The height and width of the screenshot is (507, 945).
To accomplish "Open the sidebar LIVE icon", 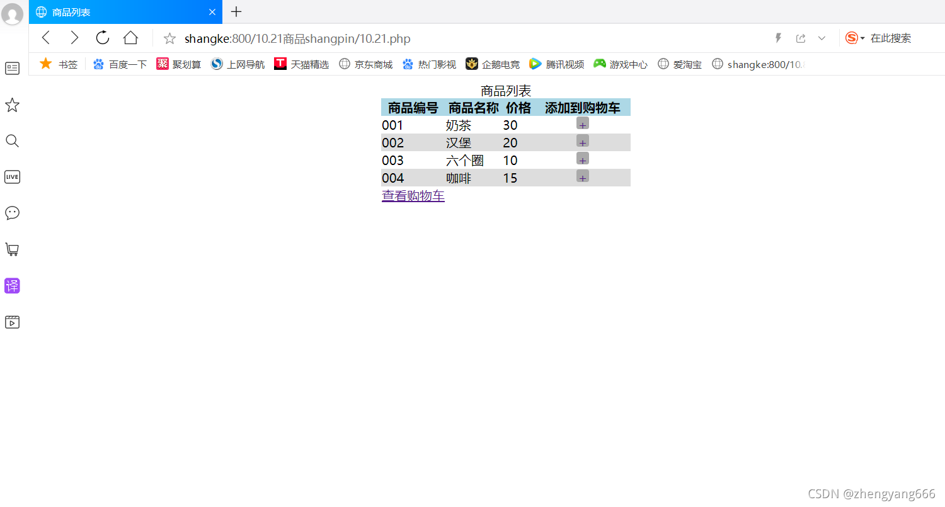I will pyautogui.click(x=12, y=176).
